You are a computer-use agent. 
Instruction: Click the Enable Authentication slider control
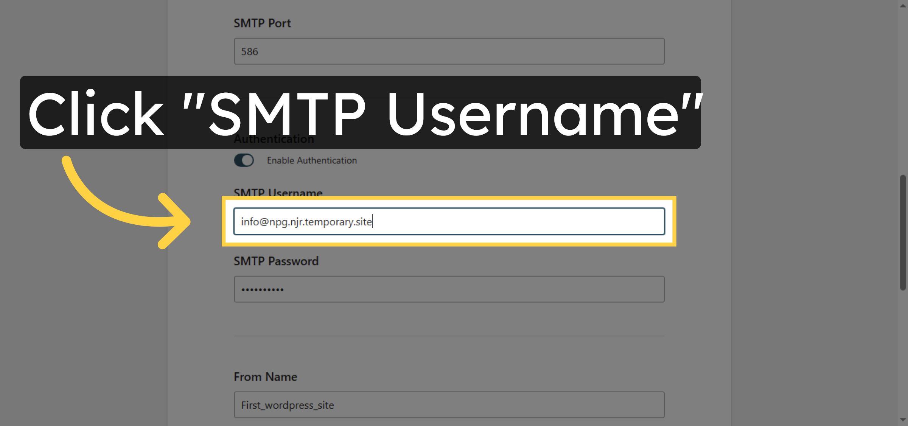(x=244, y=160)
